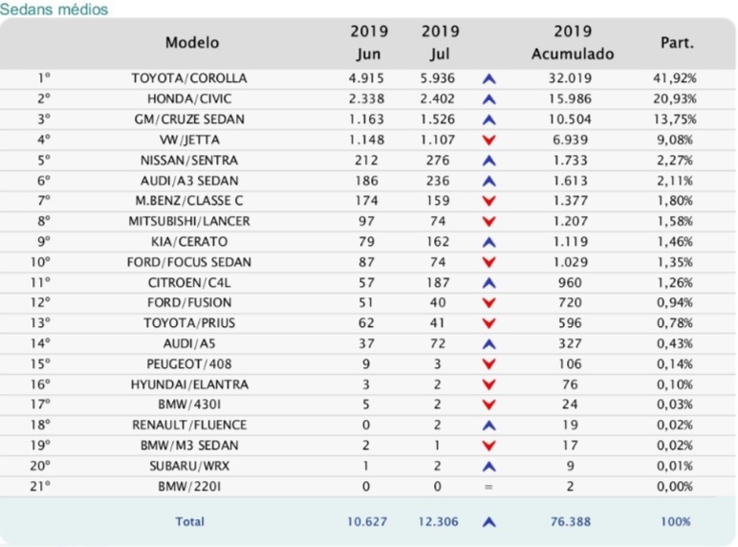Click the up arrow in Nissan/Sentra row
The width and height of the screenshot is (738, 547).
pyautogui.click(x=489, y=161)
